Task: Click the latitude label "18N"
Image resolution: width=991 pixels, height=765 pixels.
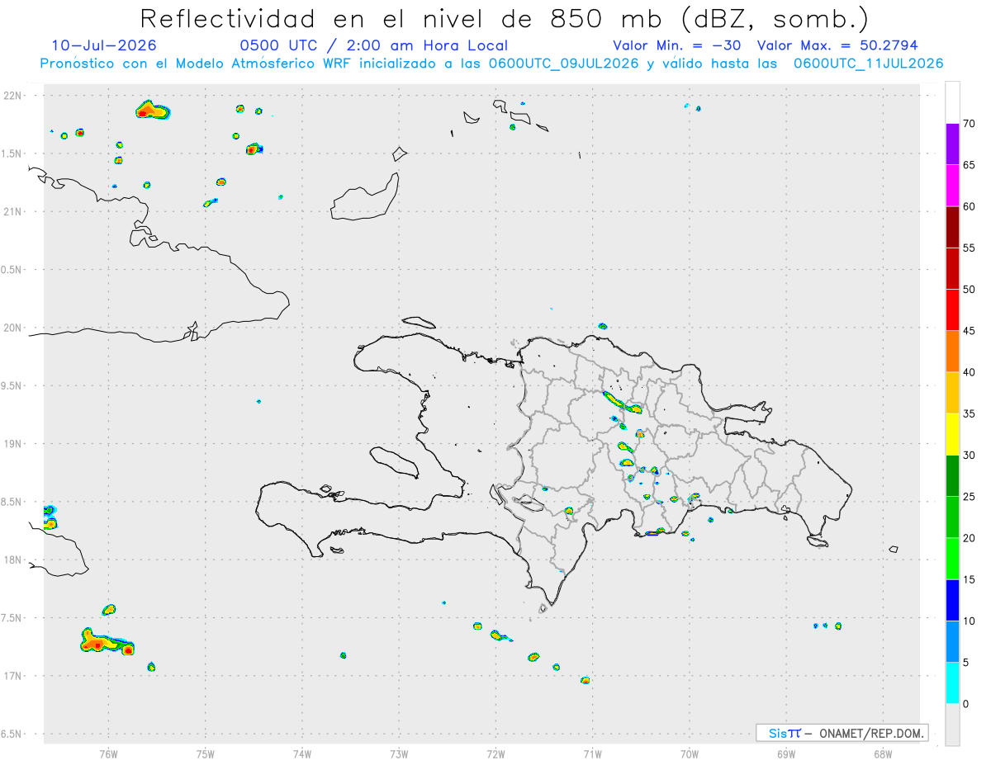Action: click(x=14, y=560)
